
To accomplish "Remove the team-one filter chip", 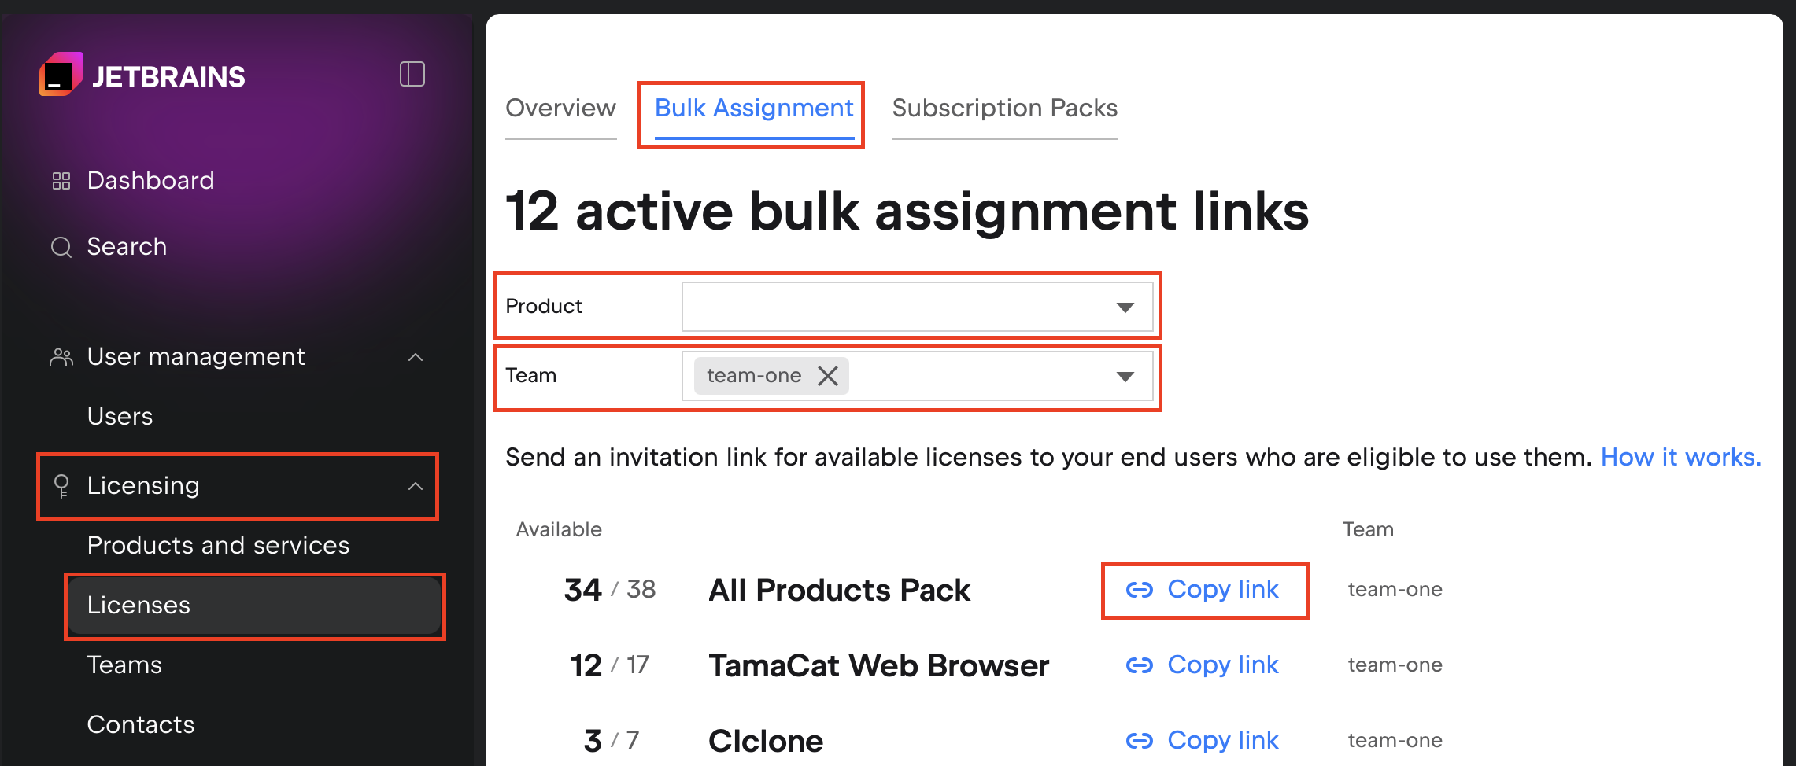I will click(828, 376).
